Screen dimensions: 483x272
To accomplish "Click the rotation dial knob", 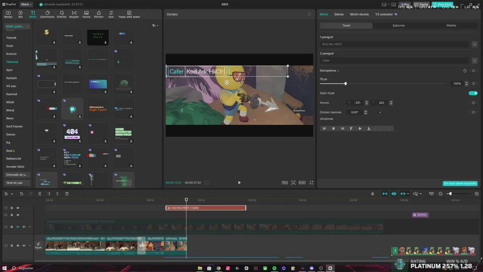I will point(380,112).
